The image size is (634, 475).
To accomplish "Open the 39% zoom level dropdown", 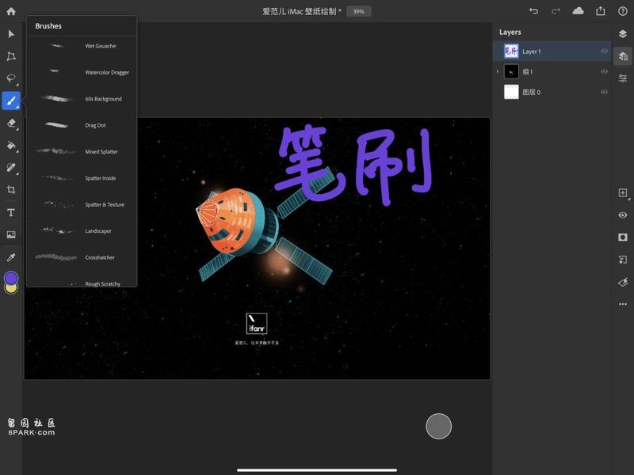I will tap(359, 11).
